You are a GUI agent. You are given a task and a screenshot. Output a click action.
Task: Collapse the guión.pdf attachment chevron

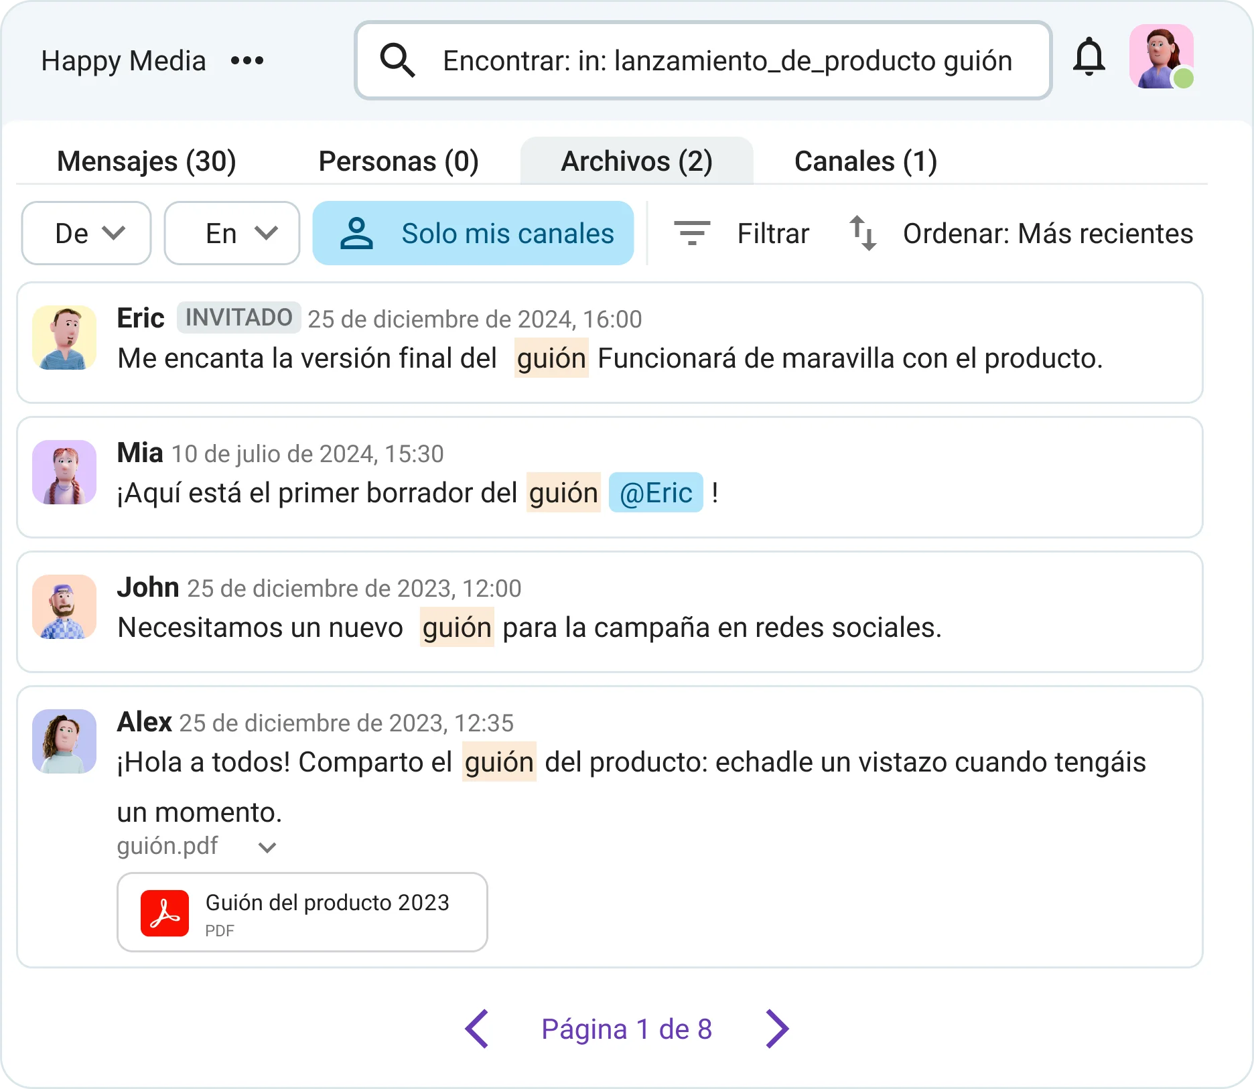tap(267, 848)
